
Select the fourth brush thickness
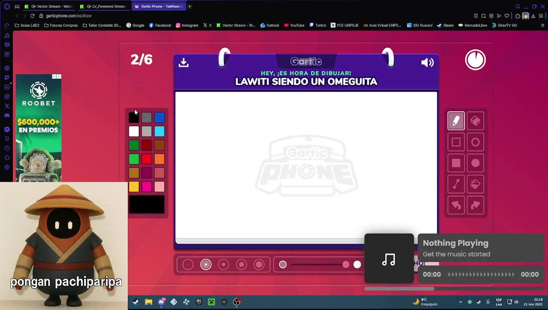241,265
